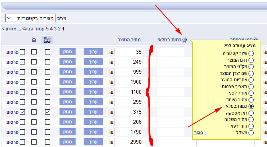Click ערוך on the row priced 299

(93, 102)
